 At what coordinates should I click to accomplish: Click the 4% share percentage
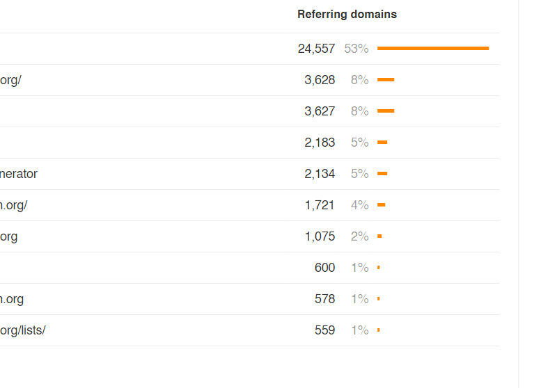[359, 205]
